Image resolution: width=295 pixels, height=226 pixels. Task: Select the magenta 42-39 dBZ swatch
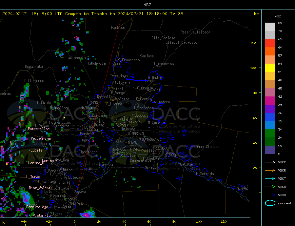270,101
